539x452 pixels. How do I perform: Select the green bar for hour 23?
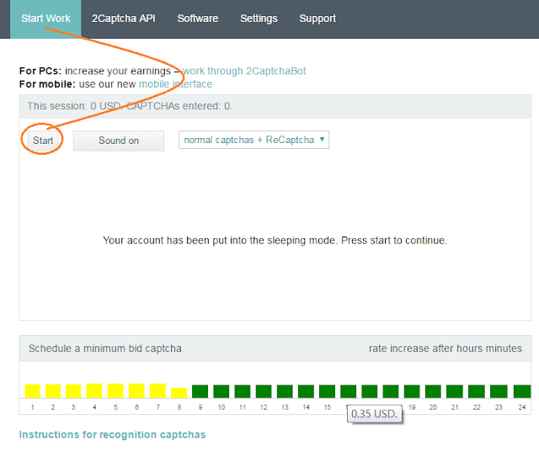[499, 391]
